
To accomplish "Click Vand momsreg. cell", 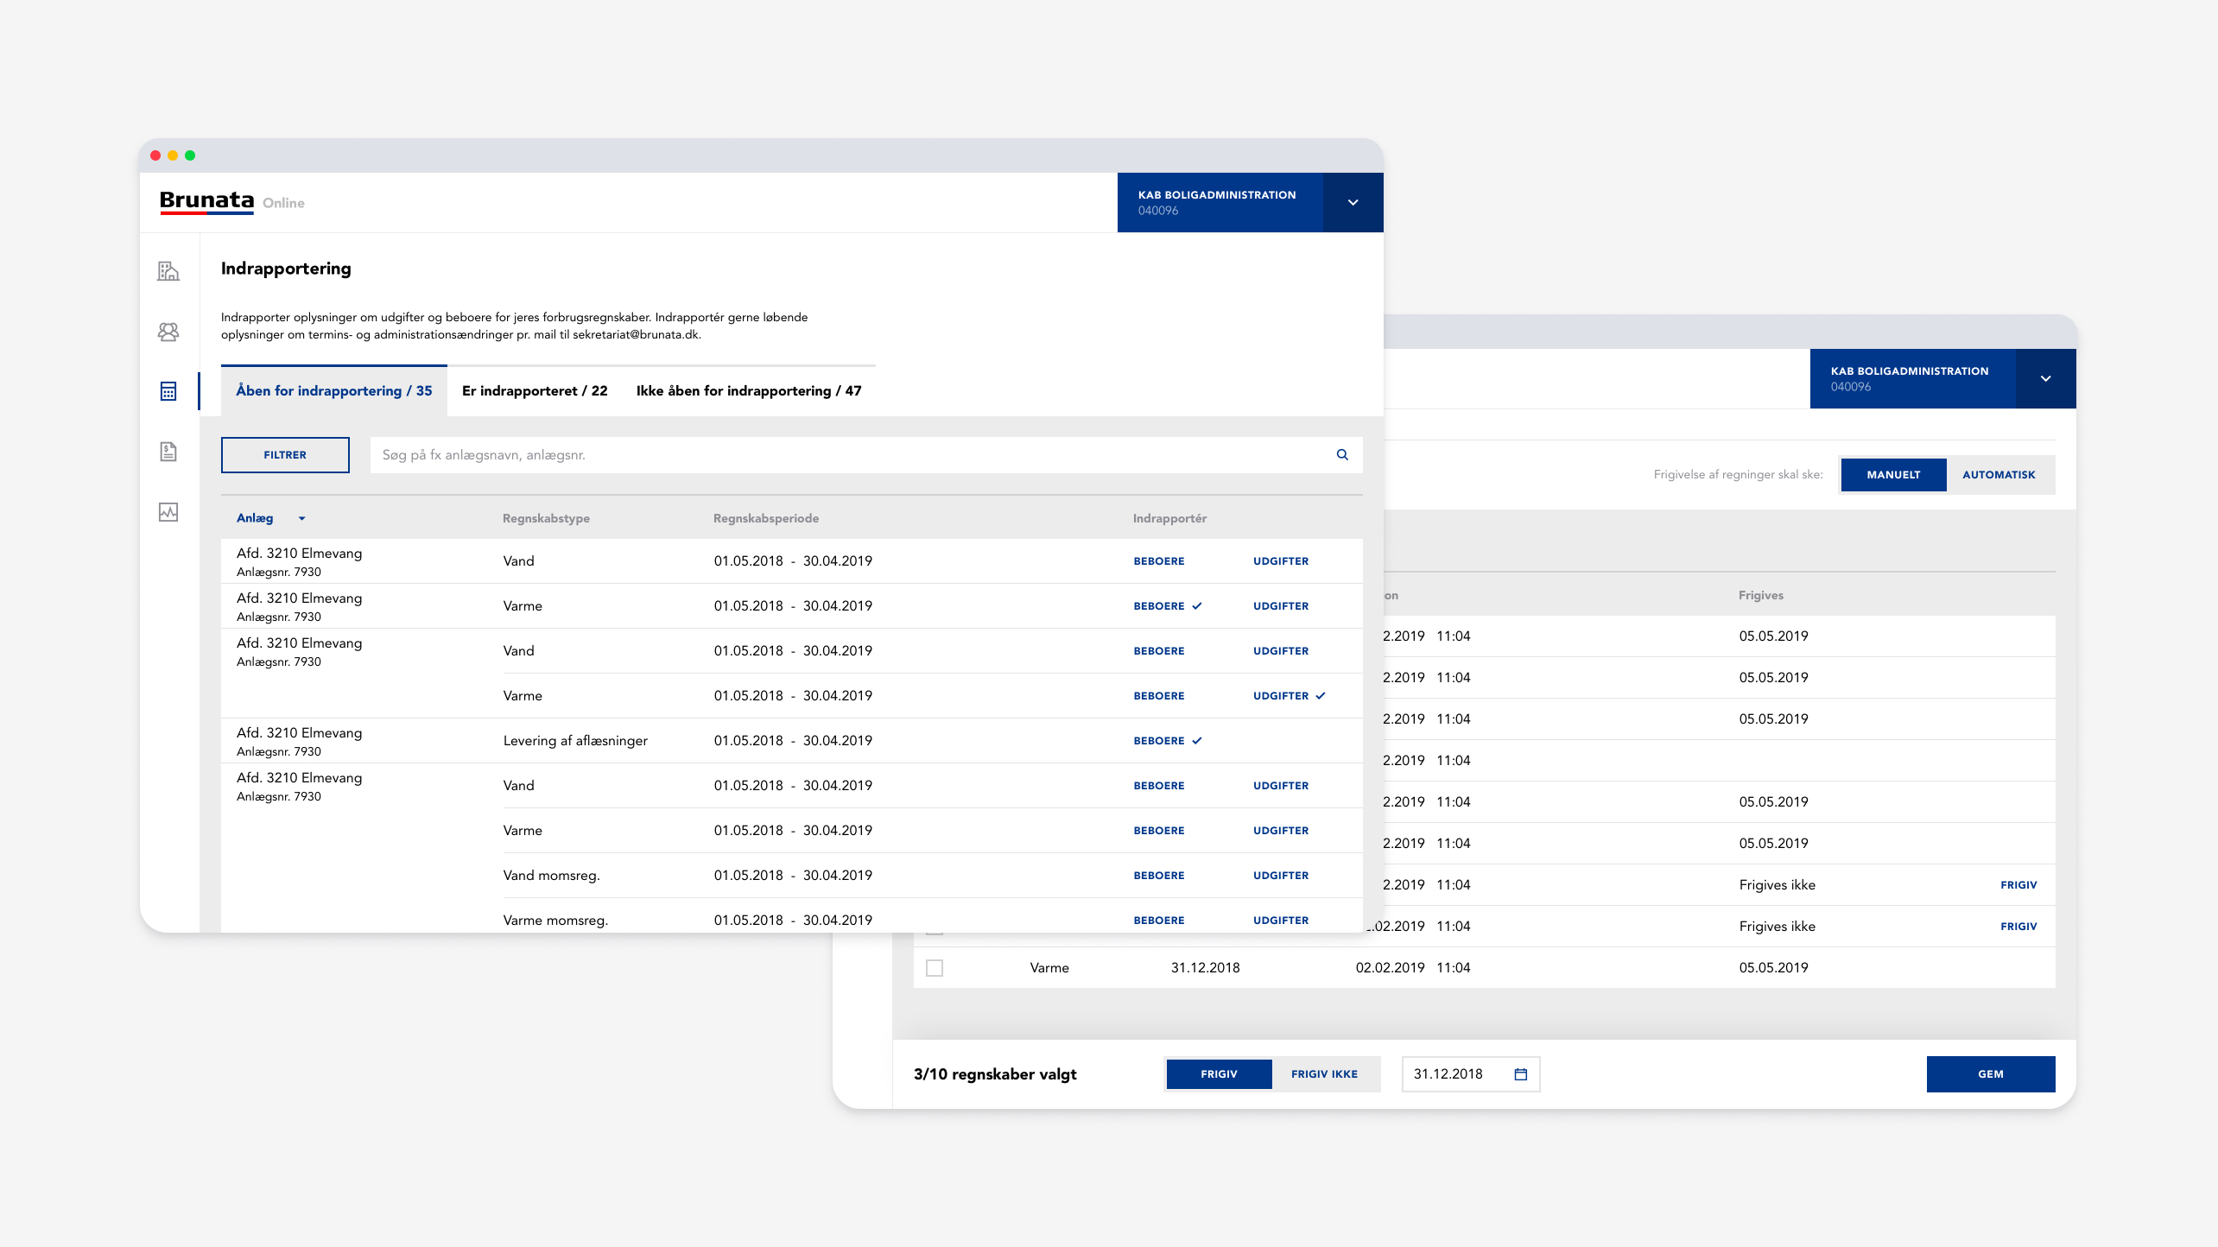I will (551, 876).
